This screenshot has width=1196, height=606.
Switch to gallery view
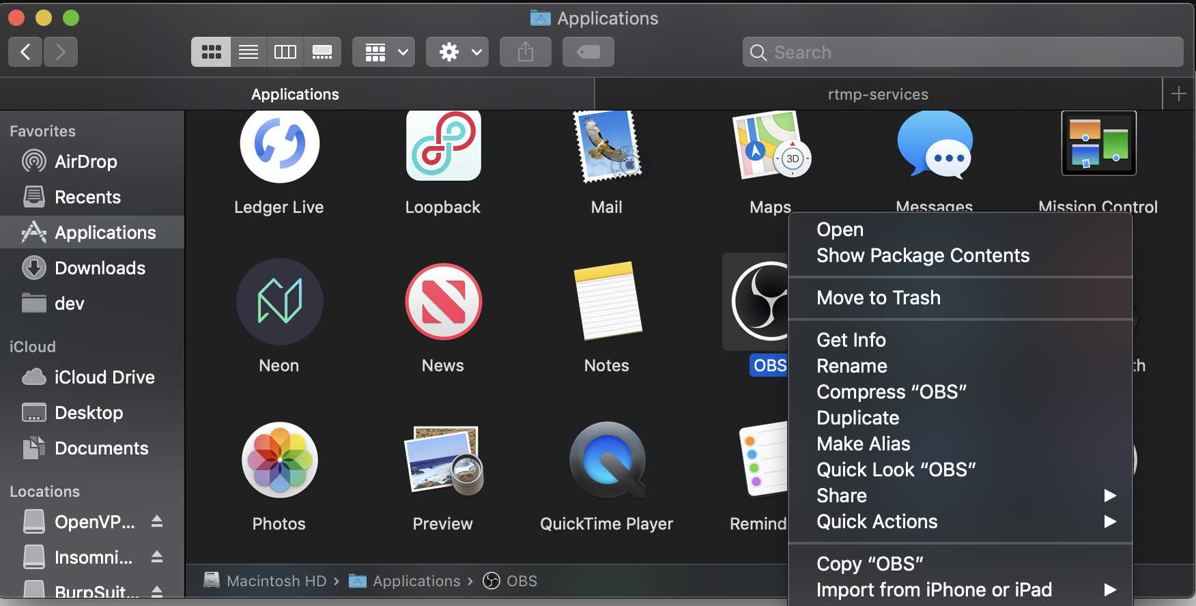click(322, 52)
